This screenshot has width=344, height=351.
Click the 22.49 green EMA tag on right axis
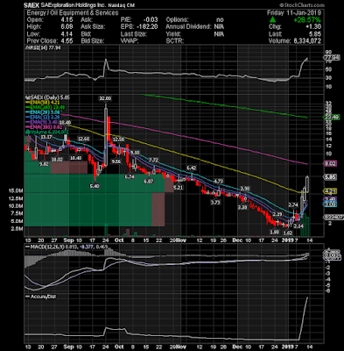(x=332, y=118)
